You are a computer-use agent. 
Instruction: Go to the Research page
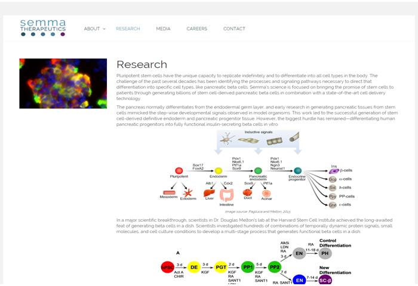[x=128, y=29]
